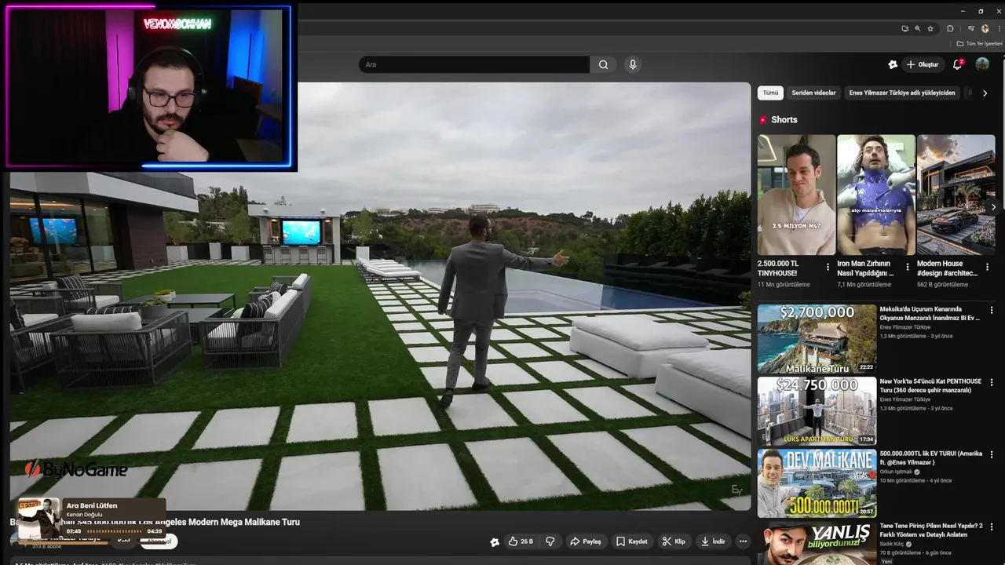Viewport: 1005px width, 565px height.
Task: Open the Chrome profile avatar
Action: point(985,28)
